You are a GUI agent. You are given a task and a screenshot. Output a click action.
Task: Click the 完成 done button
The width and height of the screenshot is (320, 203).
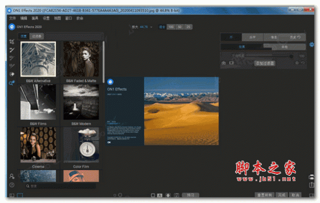282,195
